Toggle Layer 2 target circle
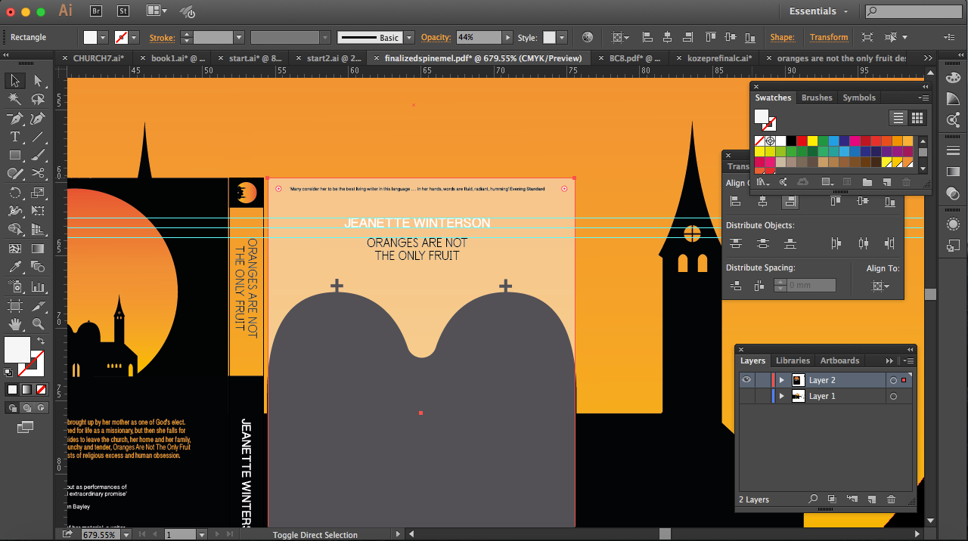968x541 pixels. tap(893, 381)
